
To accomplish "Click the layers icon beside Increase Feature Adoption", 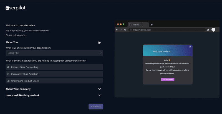I will pos(8,74).
